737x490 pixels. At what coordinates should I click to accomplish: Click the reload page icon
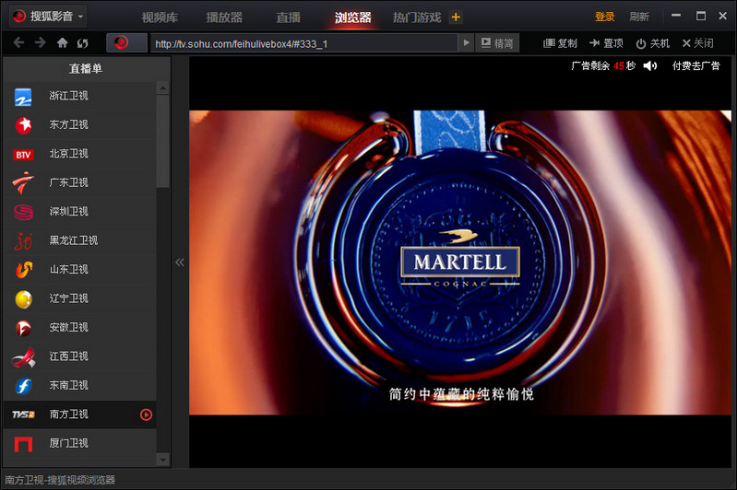[83, 42]
